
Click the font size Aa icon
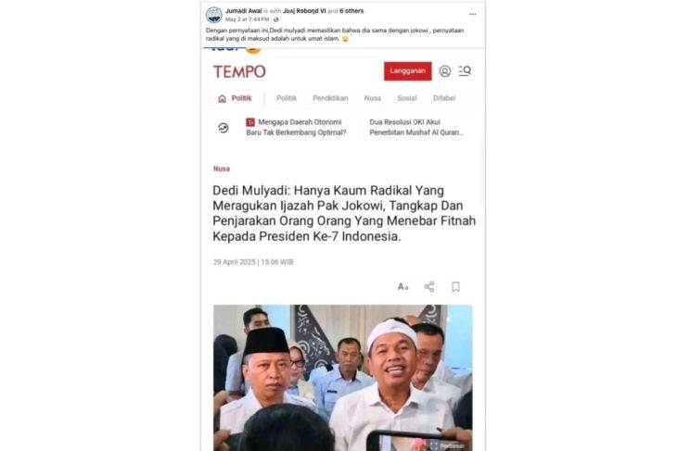click(402, 287)
